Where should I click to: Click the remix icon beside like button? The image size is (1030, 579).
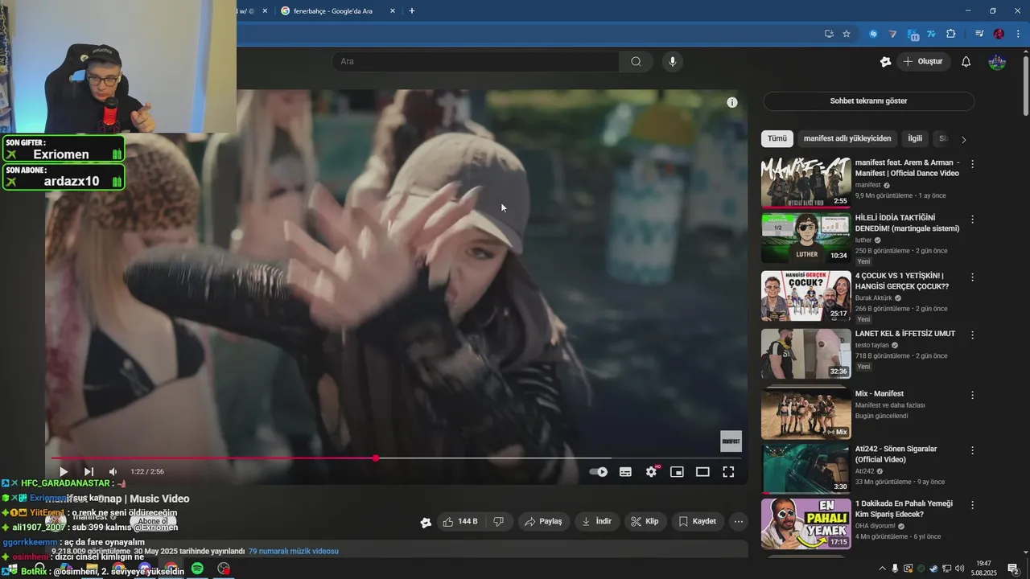[426, 523]
